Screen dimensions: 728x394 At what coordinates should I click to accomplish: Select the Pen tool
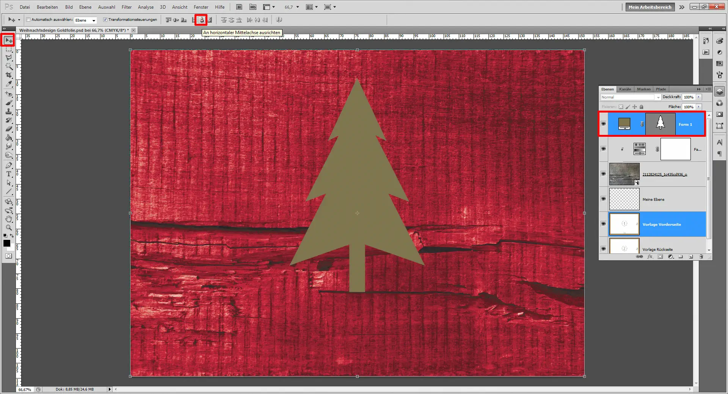pyautogui.click(x=8, y=165)
